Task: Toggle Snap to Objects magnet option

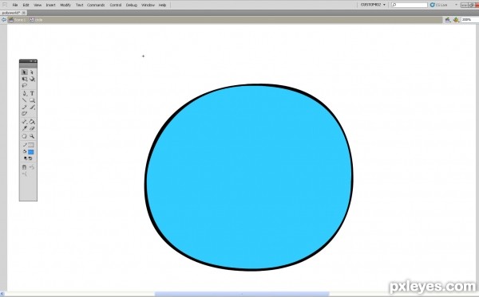Action: pos(25,167)
